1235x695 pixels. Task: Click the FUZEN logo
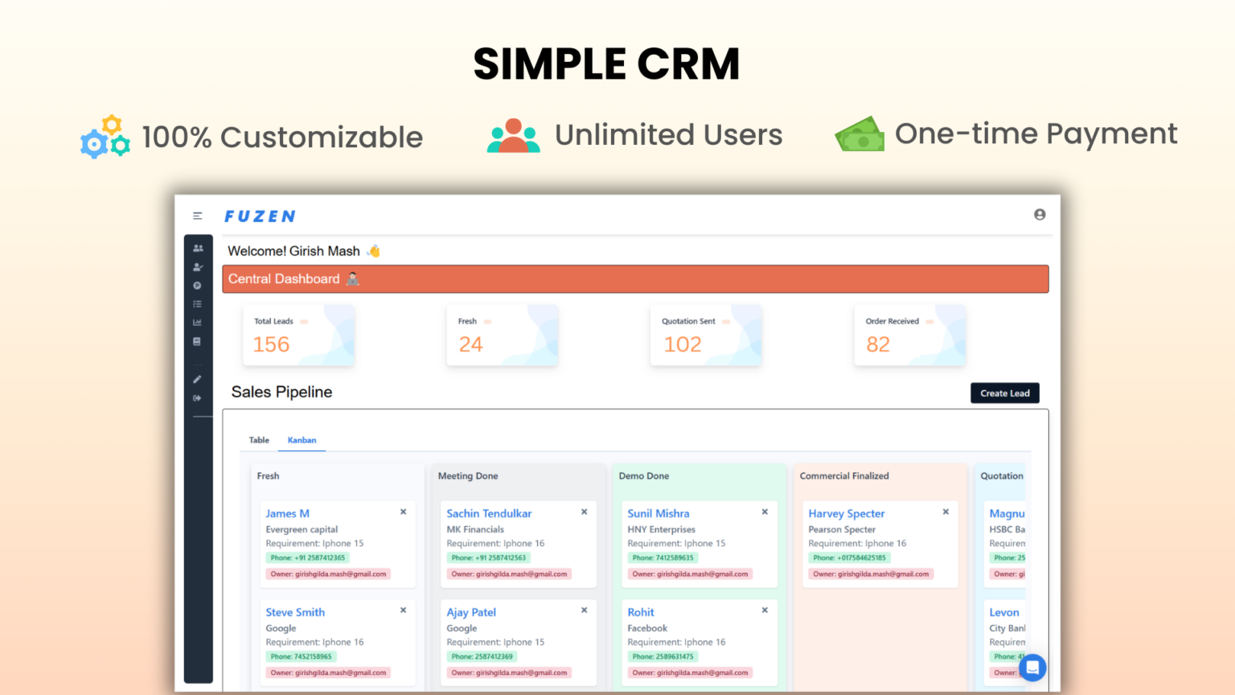[260, 216]
